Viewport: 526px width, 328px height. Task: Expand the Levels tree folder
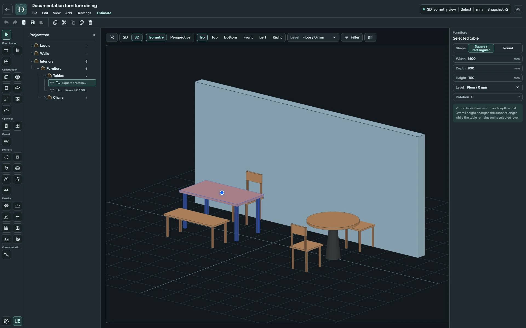(x=32, y=46)
